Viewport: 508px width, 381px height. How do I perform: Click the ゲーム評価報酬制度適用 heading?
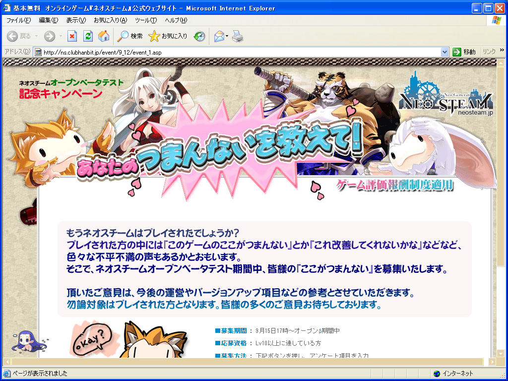(x=394, y=185)
